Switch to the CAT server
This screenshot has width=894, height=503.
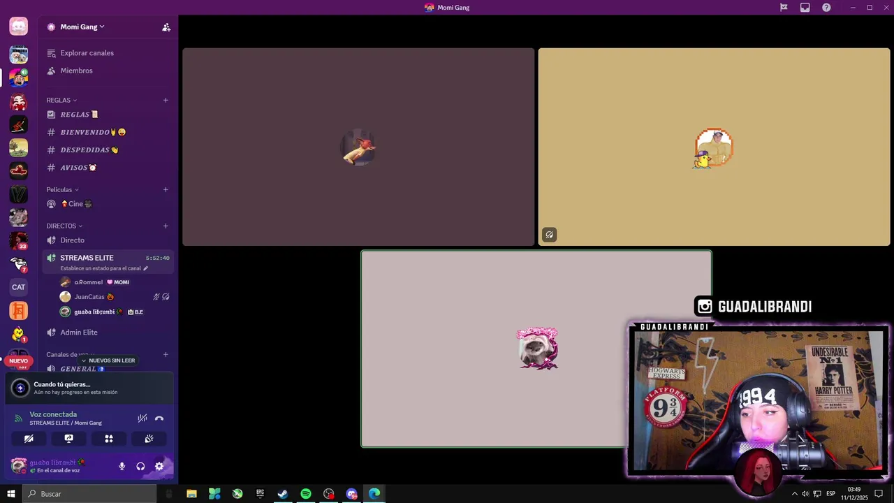tap(19, 287)
